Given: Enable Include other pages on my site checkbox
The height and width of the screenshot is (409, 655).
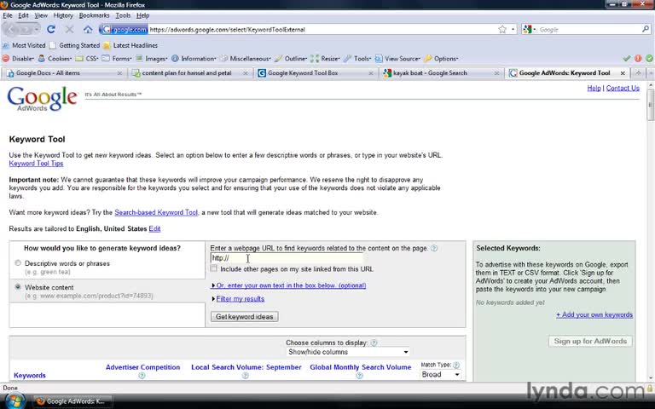Looking at the screenshot, I should click(x=214, y=268).
